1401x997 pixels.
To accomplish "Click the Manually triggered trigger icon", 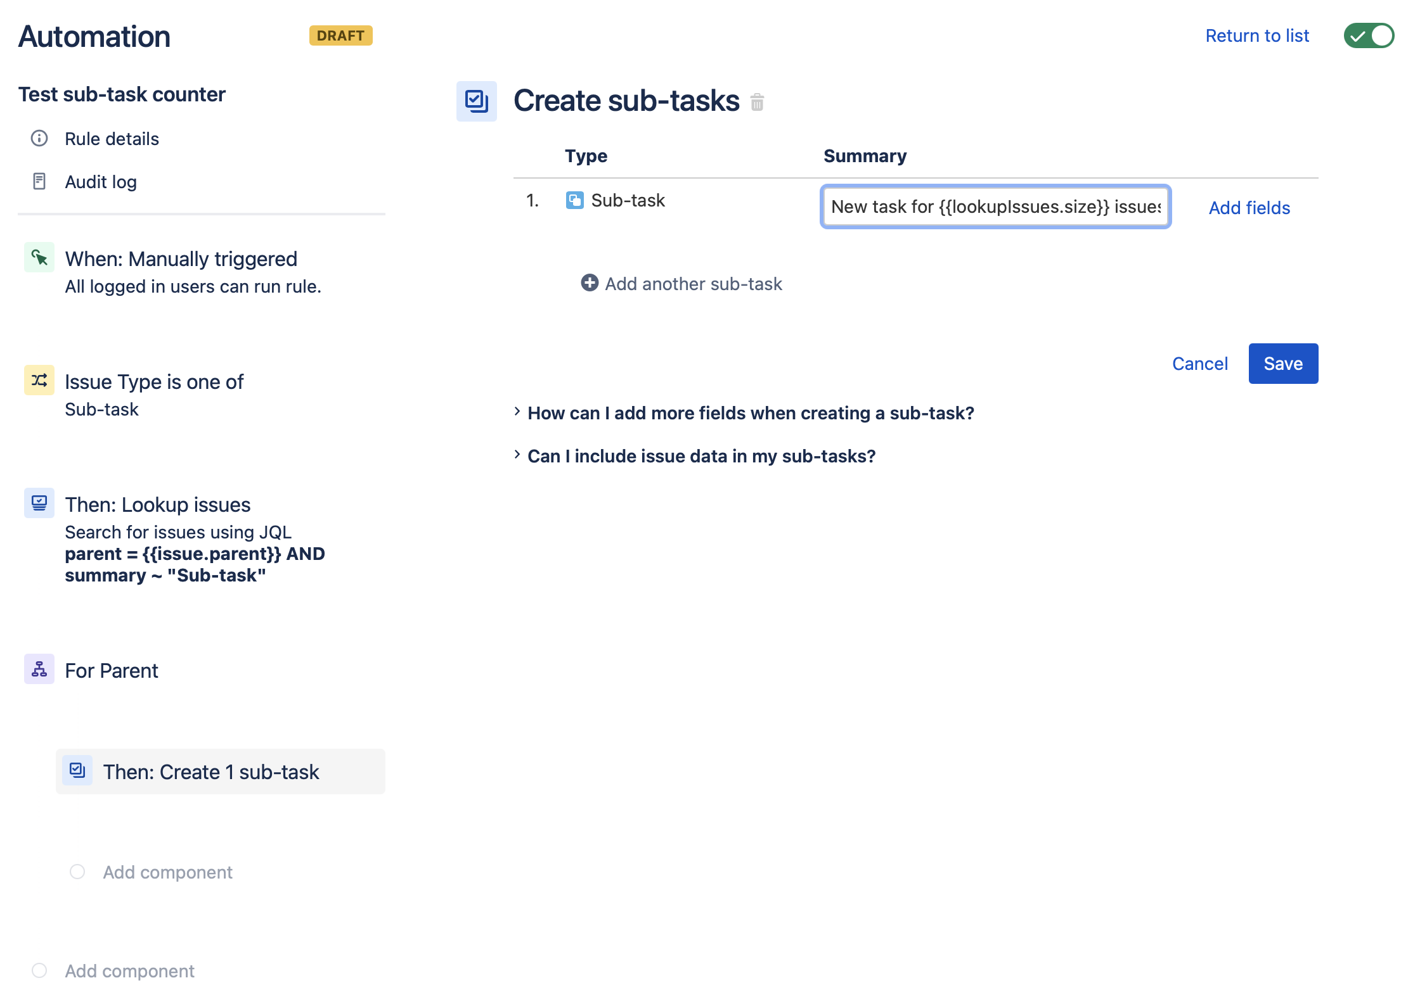I will pyautogui.click(x=39, y=258).
